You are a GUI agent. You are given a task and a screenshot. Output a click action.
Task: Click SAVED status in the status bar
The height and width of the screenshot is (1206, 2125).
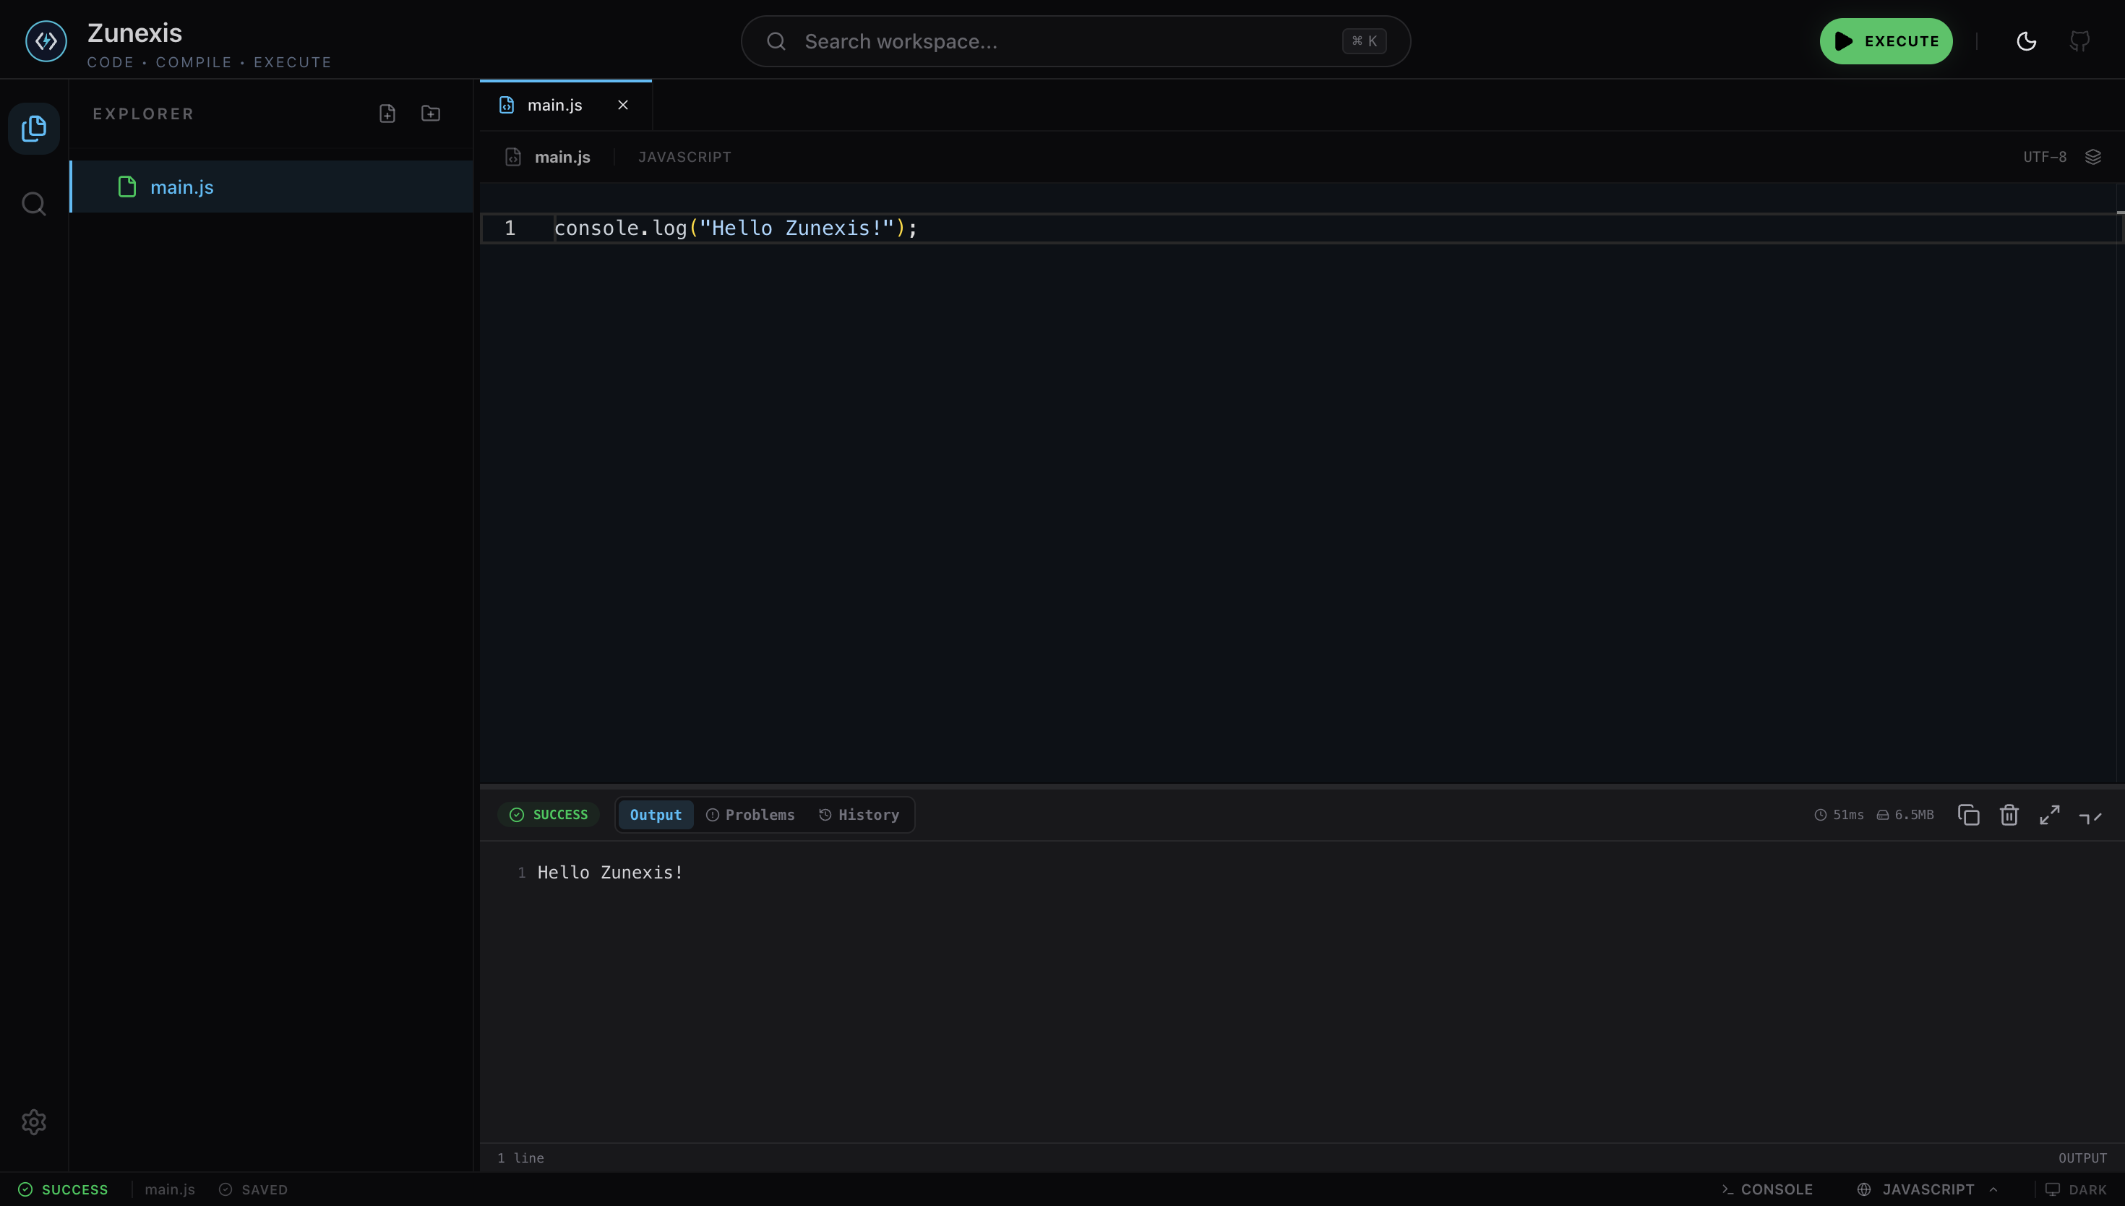253,1189
